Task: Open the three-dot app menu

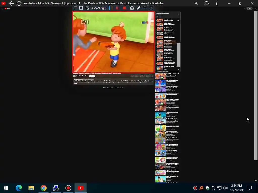Action: pos(216,3)
